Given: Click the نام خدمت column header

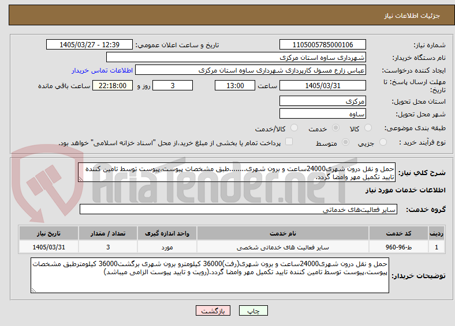Looking at the screenshot, I should (x=282, y=233).
